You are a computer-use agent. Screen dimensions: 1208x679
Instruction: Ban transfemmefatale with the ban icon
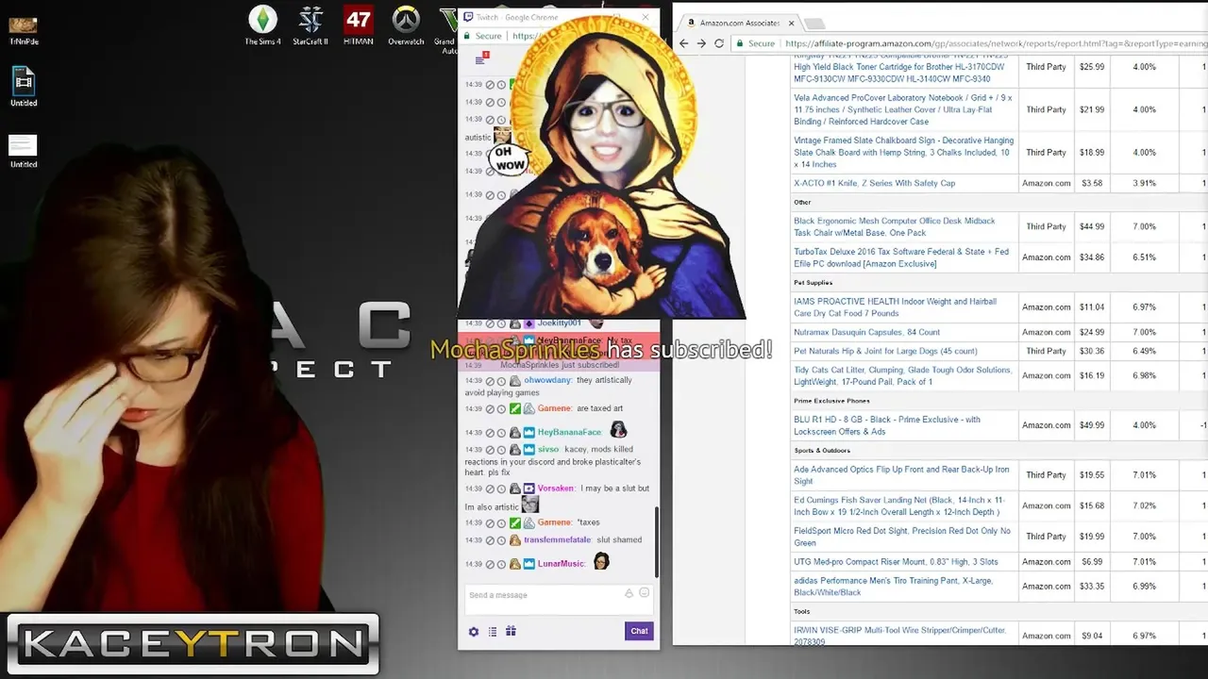coord(490,540)
